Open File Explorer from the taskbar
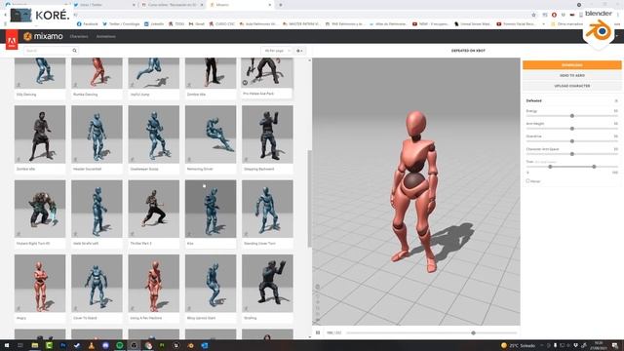Image resolution: width=624 pixels, height=351 pixels. (x=35, y=345)
